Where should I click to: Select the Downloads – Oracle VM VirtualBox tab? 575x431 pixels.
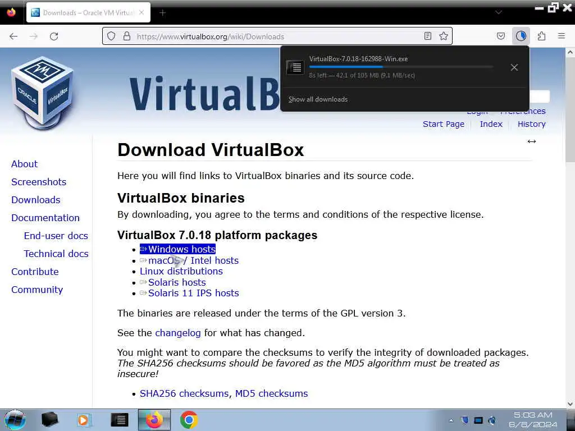click(x=88, y=12)
